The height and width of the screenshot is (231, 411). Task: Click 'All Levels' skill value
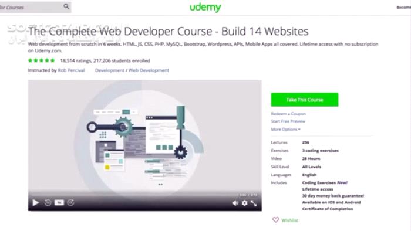click(x=312, y=167)
